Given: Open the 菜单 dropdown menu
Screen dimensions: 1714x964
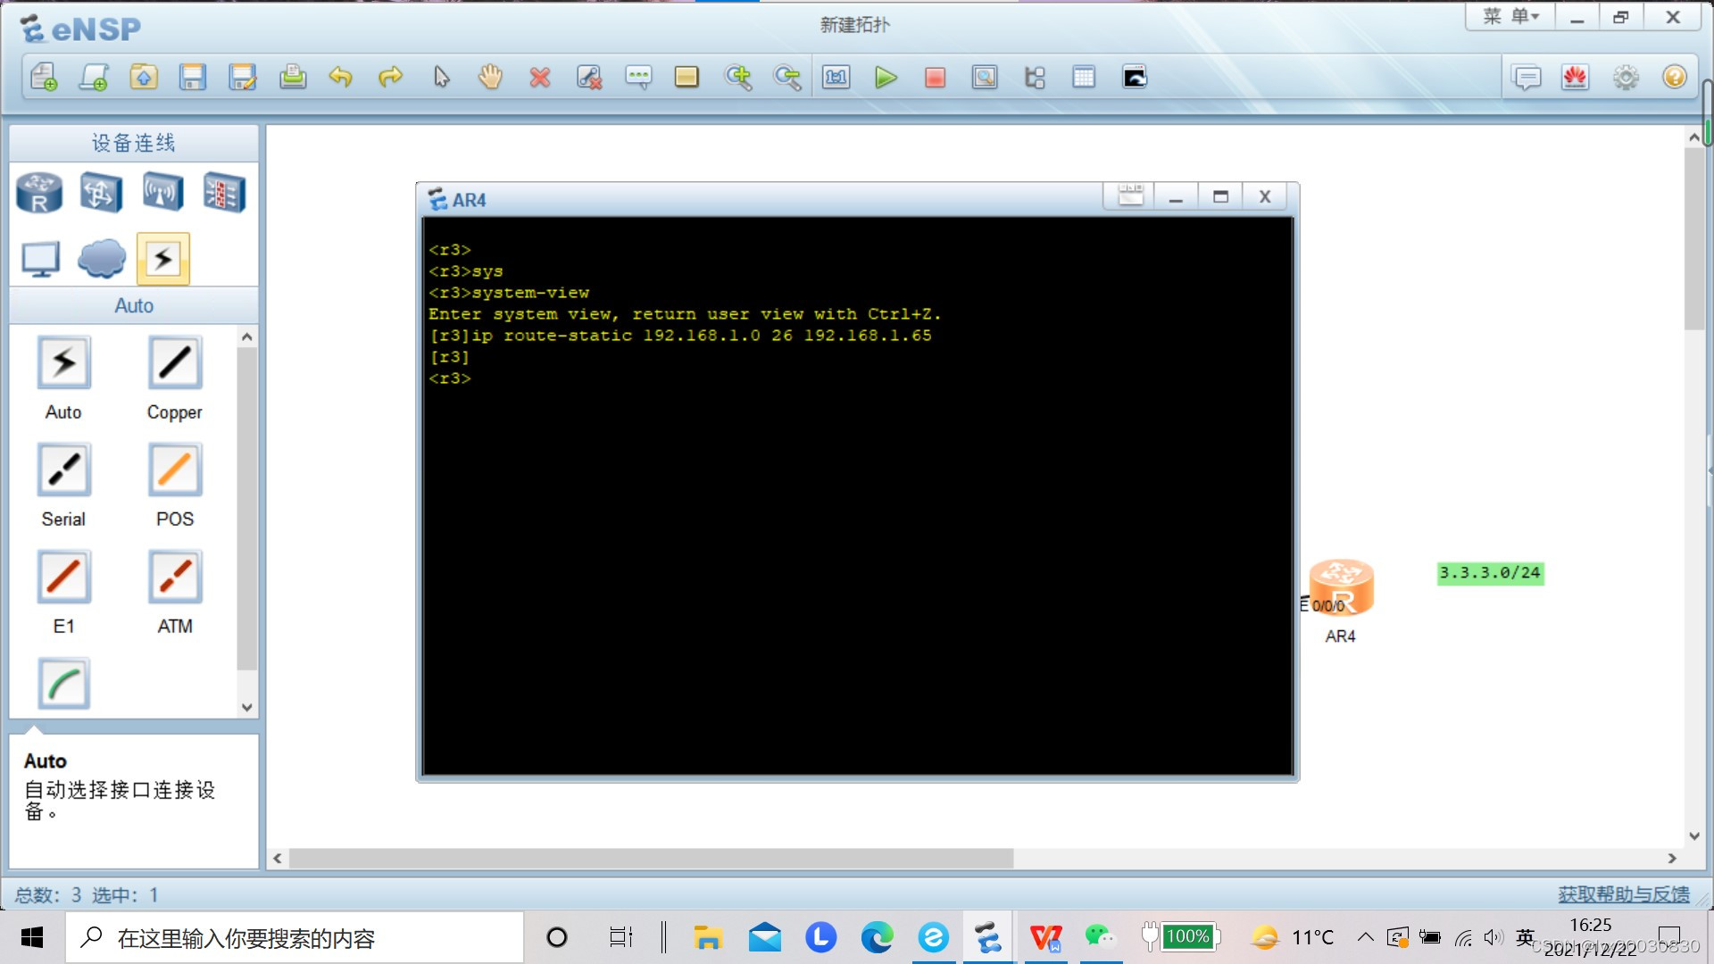Looking at the screenshot, I should [x=1510, y=17].
